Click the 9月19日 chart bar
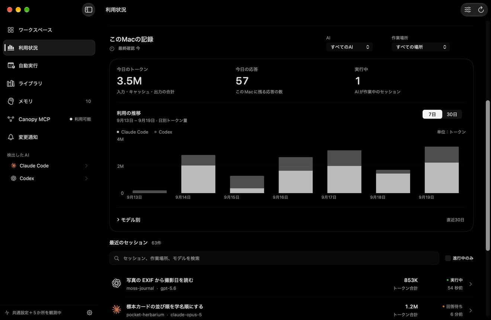Image resolution: width=491 pixels, height=320 pixels. pos(442,170)
